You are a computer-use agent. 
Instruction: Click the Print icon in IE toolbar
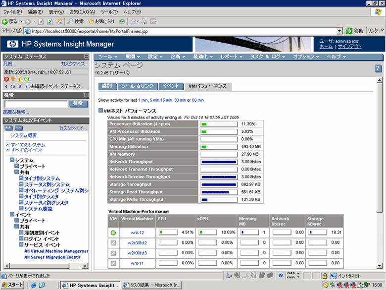[145, 22]
